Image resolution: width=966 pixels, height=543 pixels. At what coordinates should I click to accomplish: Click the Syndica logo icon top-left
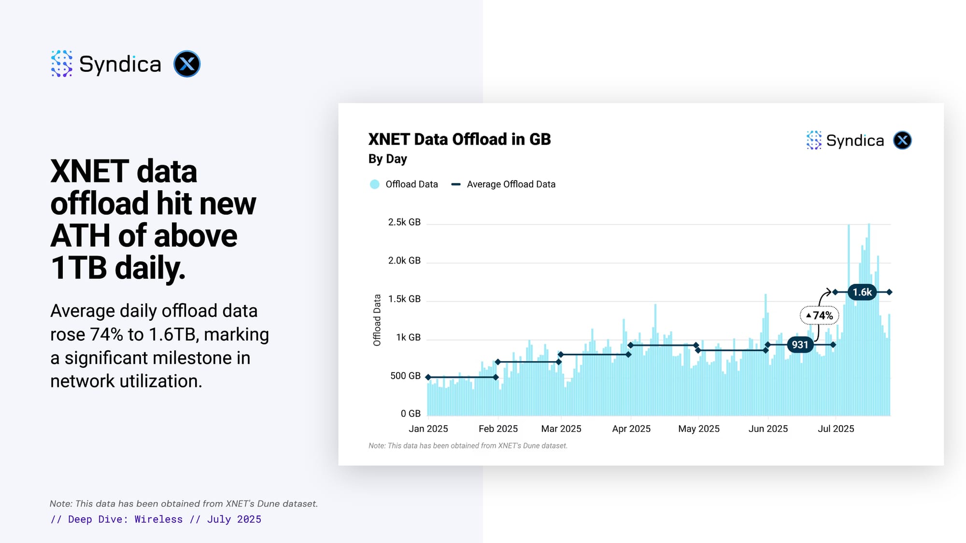(62, 64)
